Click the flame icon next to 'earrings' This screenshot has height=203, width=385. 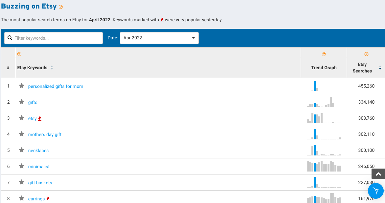(x=48, y=199)
